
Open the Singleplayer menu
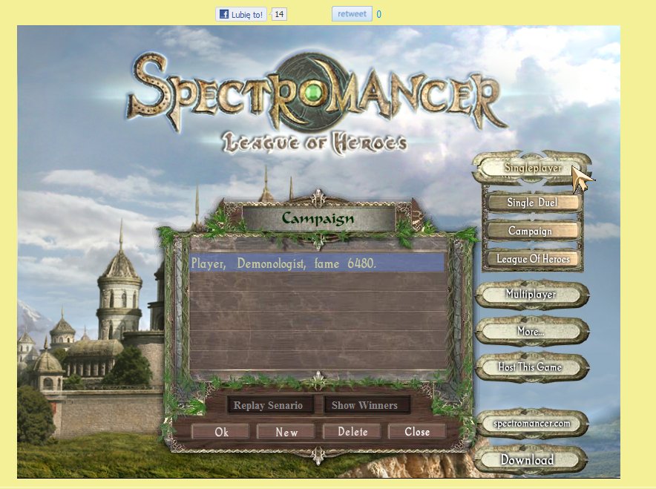coord(532,168)
